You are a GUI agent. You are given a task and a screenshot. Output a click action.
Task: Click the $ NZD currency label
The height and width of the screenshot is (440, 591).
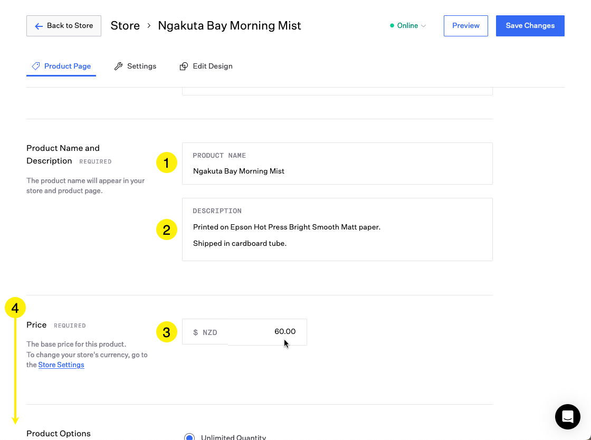tap(205, 332)
